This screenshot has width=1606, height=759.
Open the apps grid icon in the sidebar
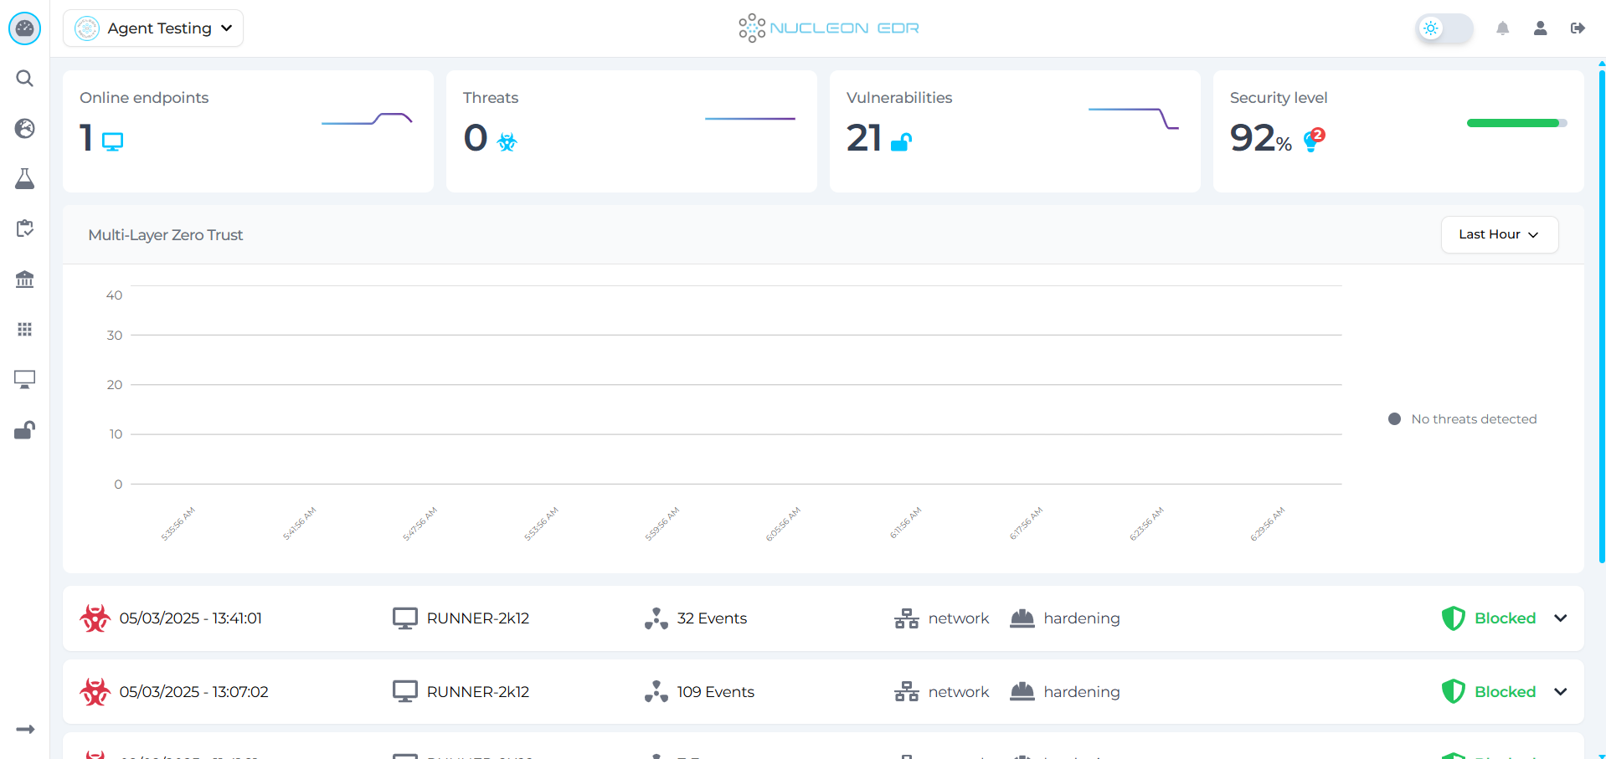pyautogui.click(x=24, y=329)
